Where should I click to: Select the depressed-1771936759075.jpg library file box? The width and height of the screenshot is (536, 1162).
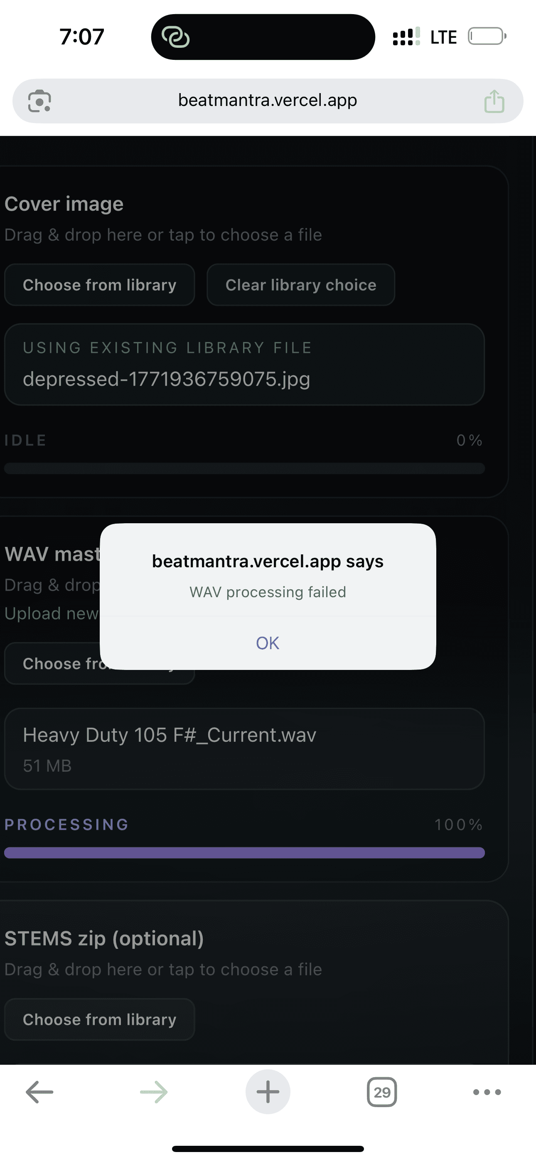coord(245,364)
